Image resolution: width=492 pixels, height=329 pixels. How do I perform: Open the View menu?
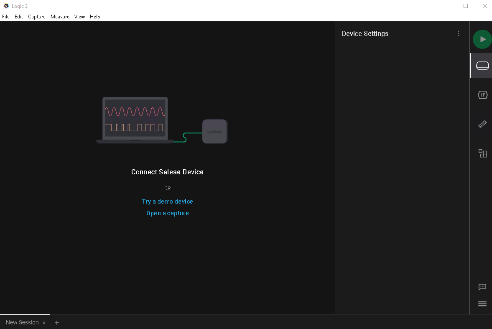[x=79, y=17]
